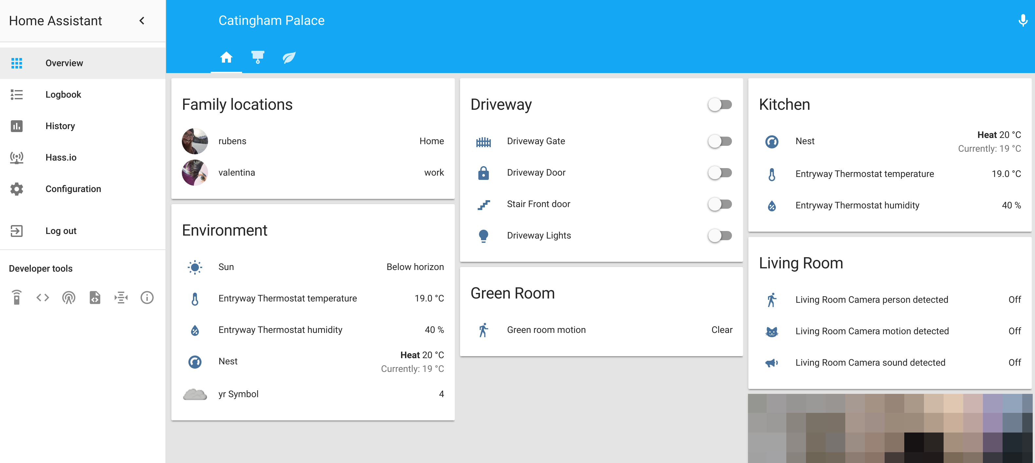Image resolution: width=1035 pixels, height=463 pixels.
Task: Click the humidity drop icon in Environment
Action: pos(195,330)
